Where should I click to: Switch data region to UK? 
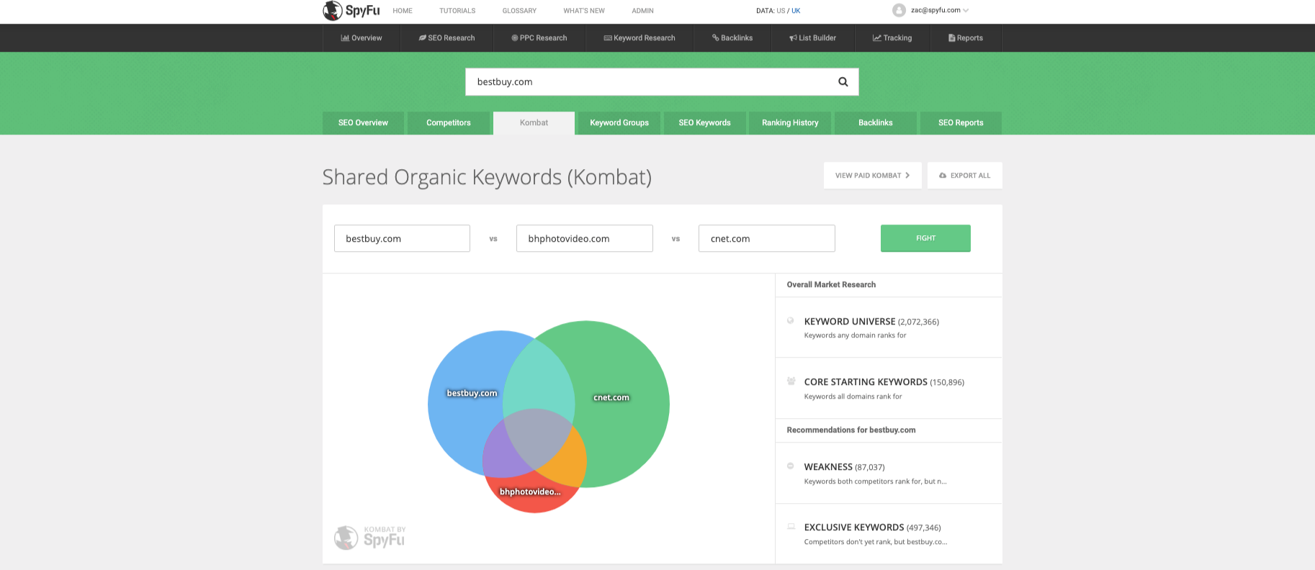(x=796, y=11)
